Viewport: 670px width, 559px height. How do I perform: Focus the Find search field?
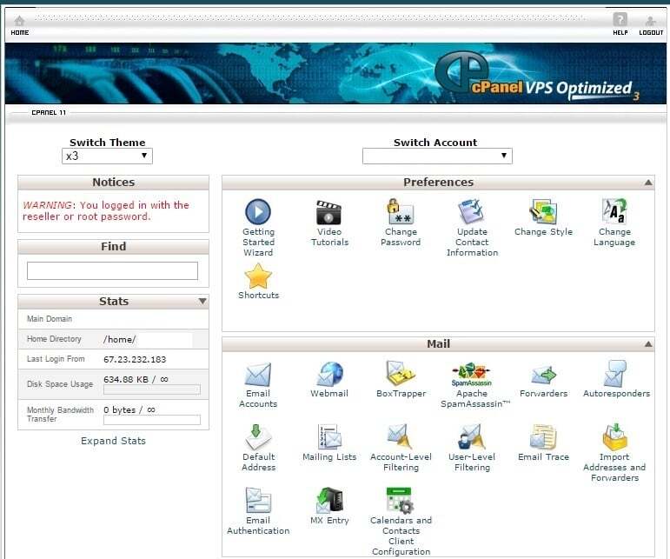(112, 271)
